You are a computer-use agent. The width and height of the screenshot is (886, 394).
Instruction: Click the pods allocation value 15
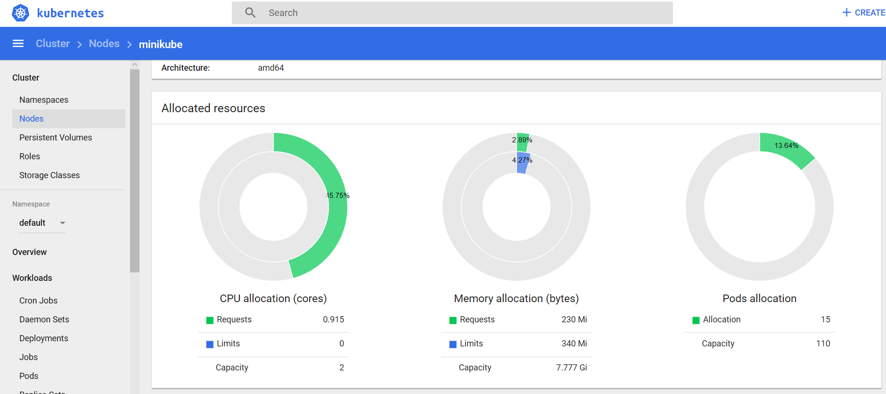(x=826, y=320)
